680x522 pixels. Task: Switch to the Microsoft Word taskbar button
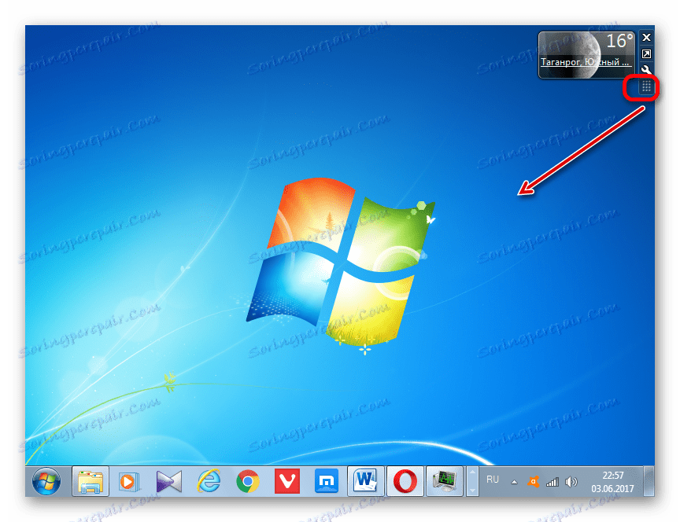366,481
